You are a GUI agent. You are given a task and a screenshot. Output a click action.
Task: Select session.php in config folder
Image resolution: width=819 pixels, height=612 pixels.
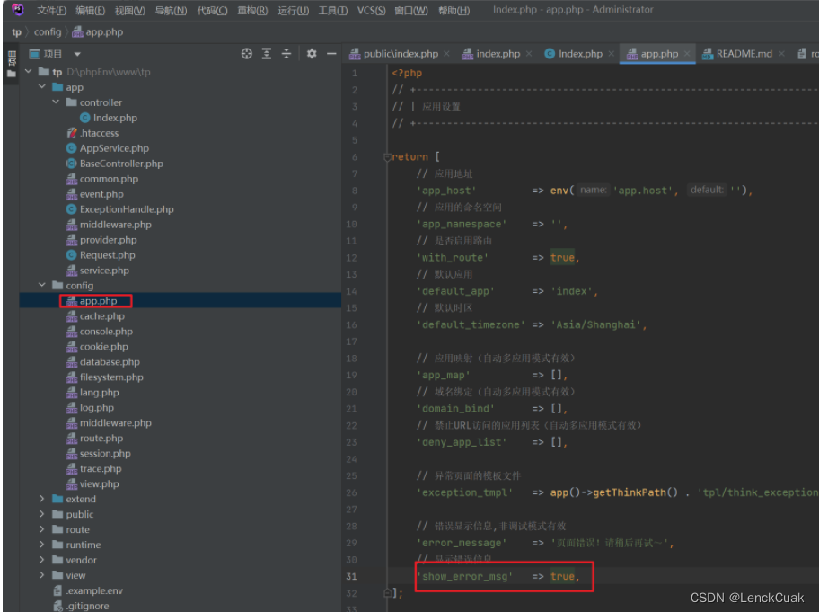99,453
